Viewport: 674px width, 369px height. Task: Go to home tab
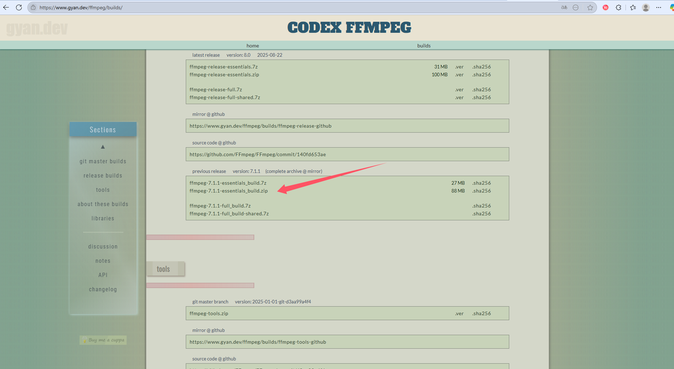(253, 46)
